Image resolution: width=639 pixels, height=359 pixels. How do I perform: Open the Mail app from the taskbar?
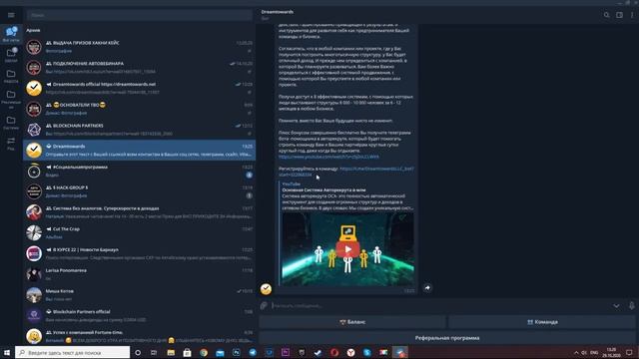(220, 352)
